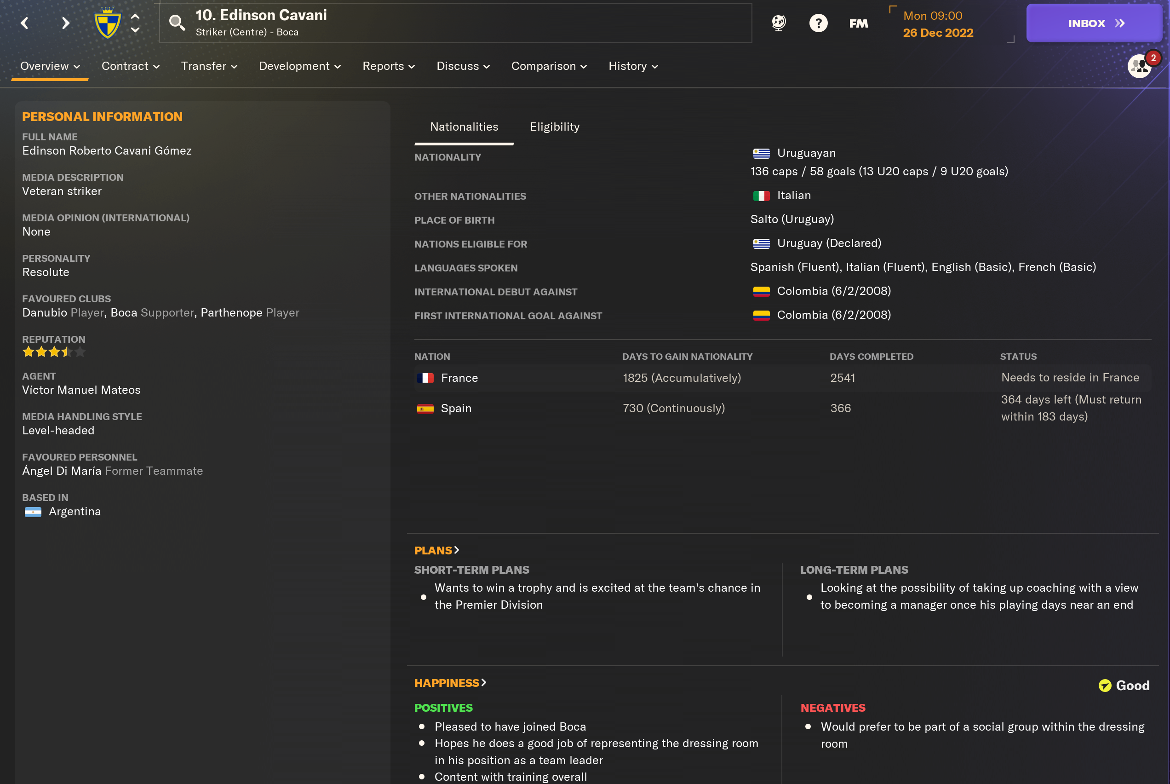Switch to the Eligibility tab
The image size is (1170, 784).
pos(554,127)
